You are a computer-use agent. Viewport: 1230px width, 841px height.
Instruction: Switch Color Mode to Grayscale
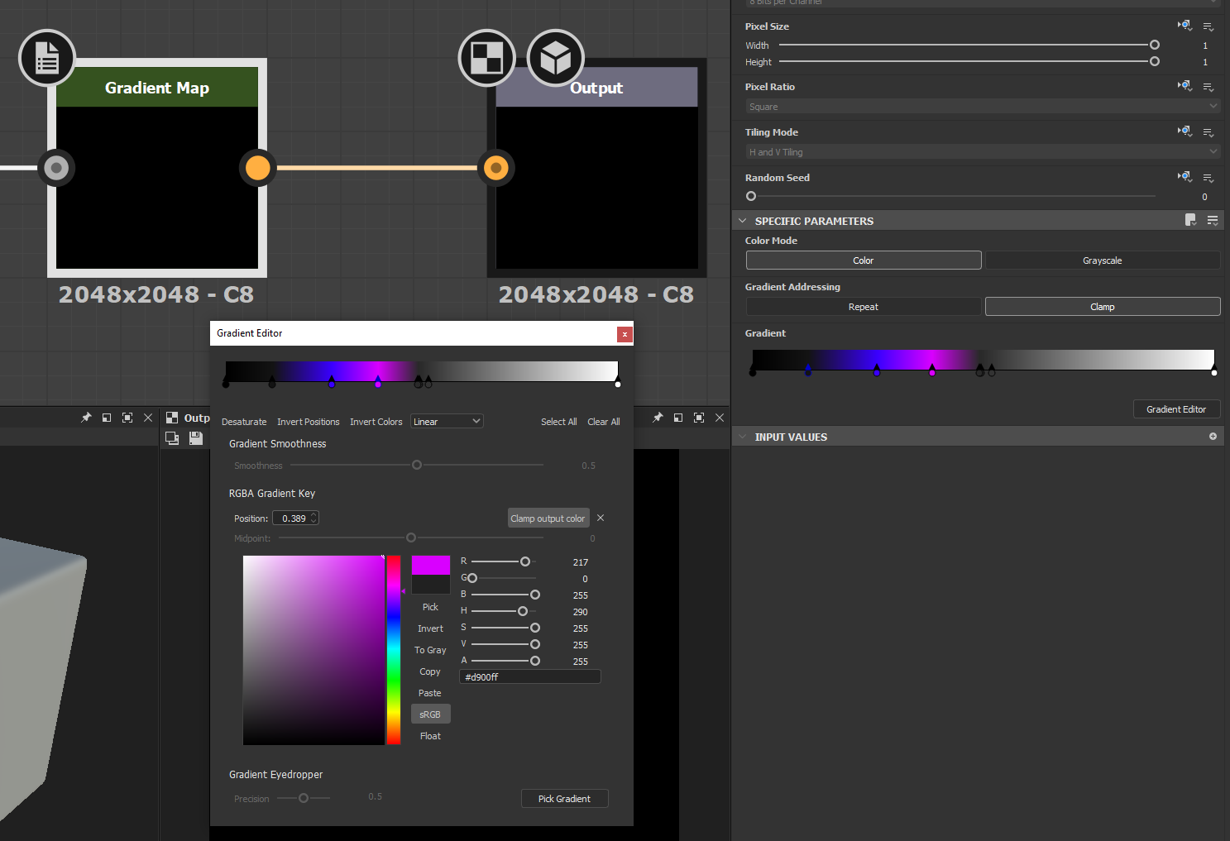click(1102, 260)
